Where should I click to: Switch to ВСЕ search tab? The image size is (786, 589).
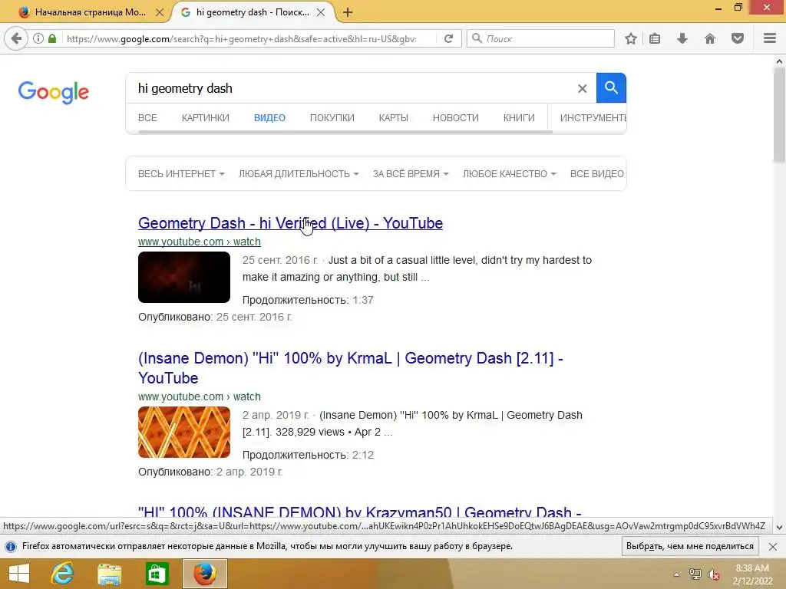click(147, 117)
